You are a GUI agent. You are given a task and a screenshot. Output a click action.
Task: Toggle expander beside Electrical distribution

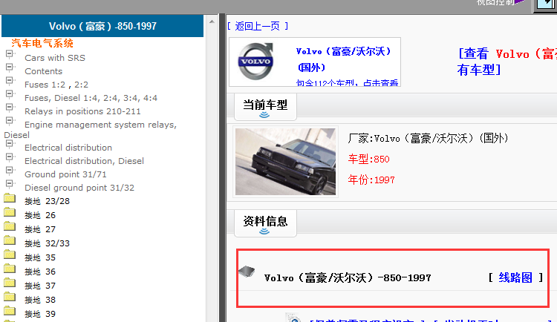(x=9, y=144)
